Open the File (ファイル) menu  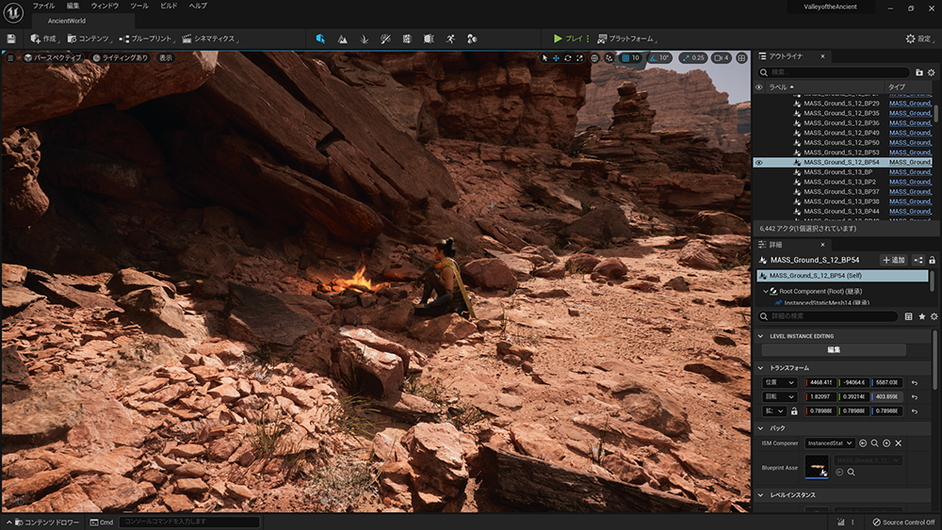(x=43, y=6)
